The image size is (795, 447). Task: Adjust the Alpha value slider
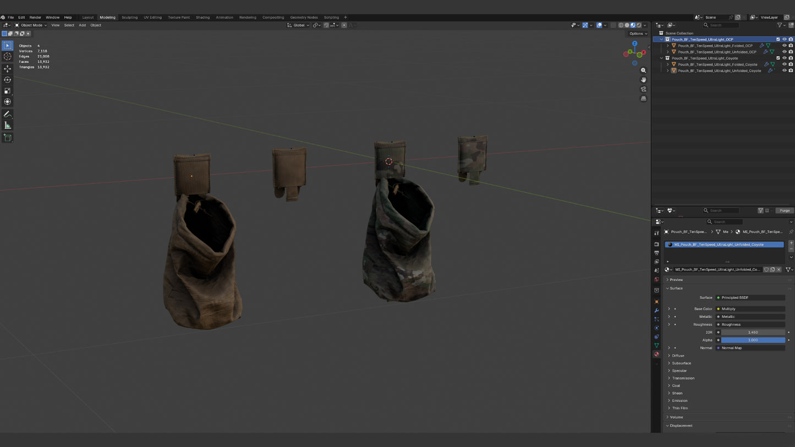[753, 340]
